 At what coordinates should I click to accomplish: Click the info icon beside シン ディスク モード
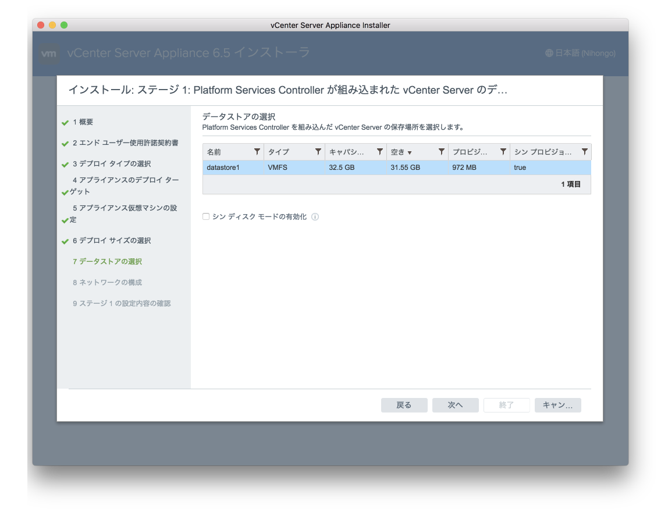pyautogui.click(x=315, y=216)
